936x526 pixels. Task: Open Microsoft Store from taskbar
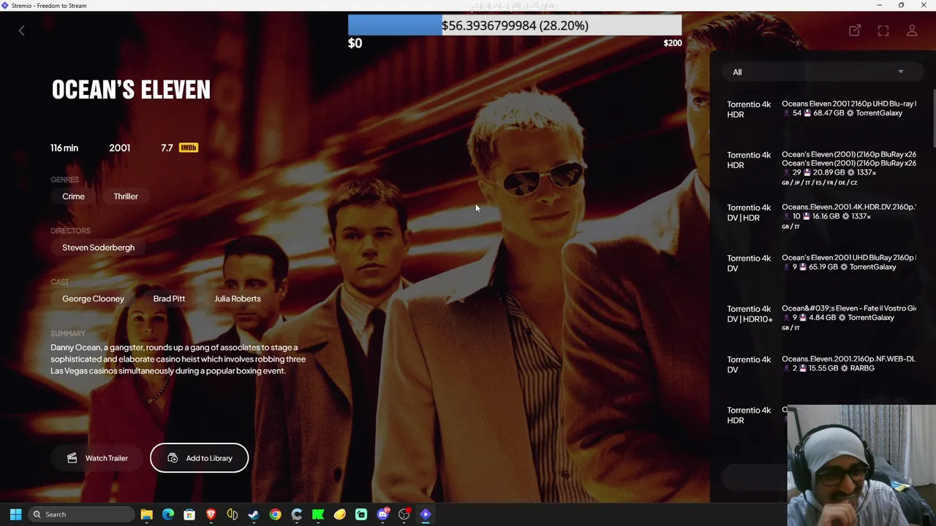coord(189,514)
